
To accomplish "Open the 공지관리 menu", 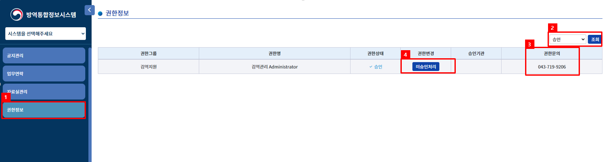I will tap(44, 56).
